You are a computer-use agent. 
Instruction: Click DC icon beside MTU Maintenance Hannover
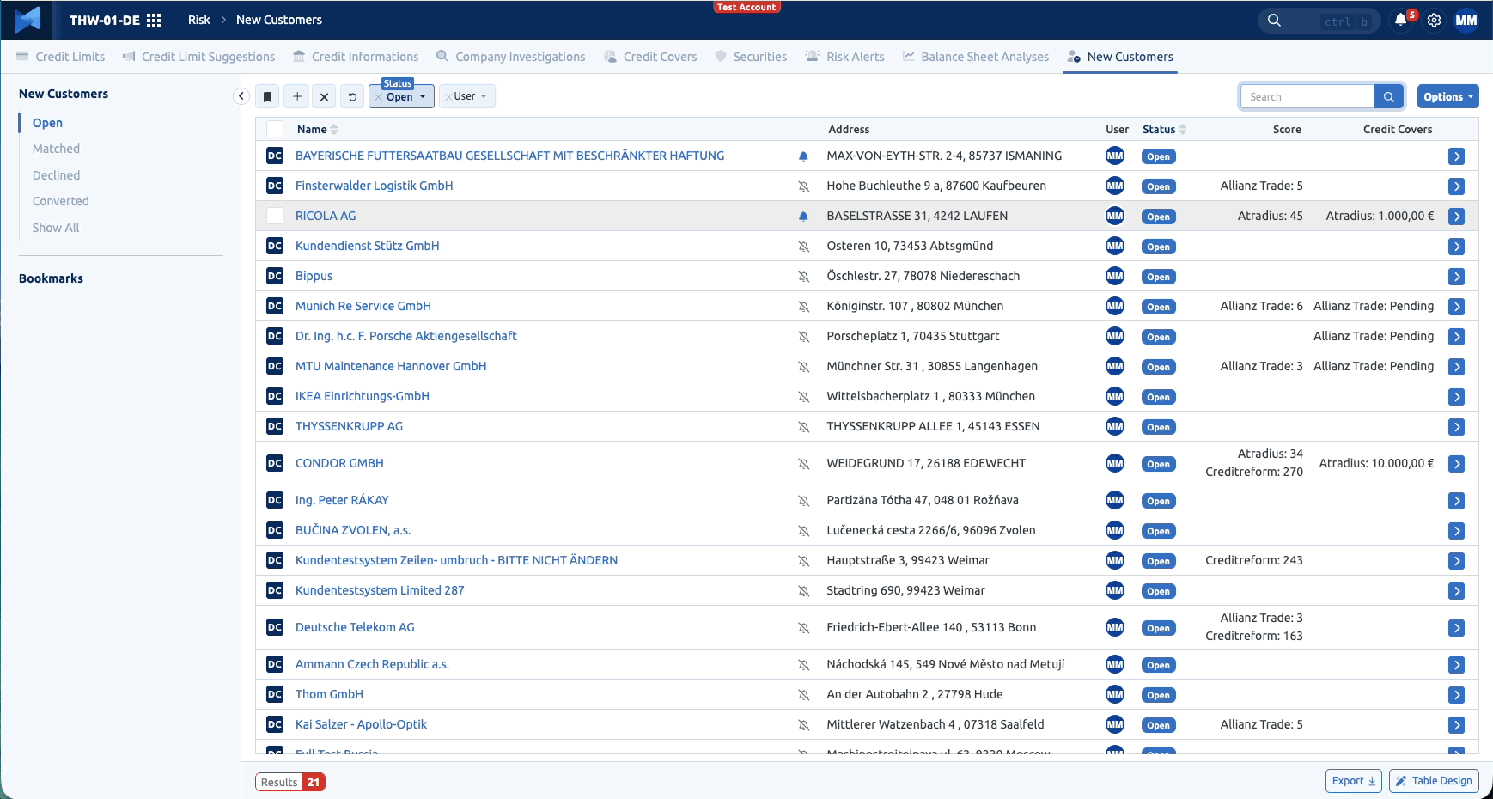click(275, 366)
